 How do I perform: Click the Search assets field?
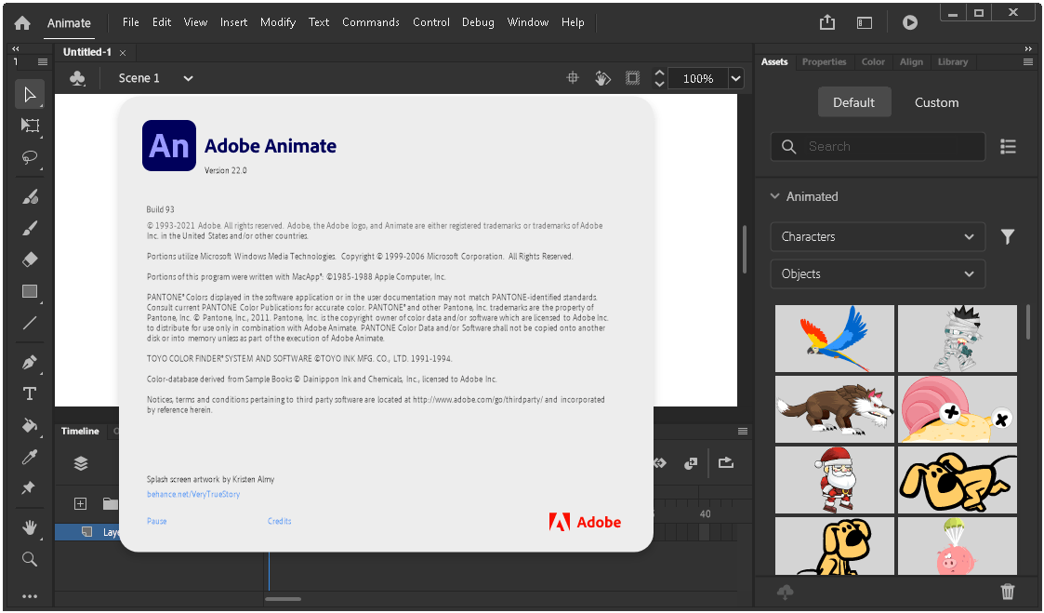[x=878, y=147]
